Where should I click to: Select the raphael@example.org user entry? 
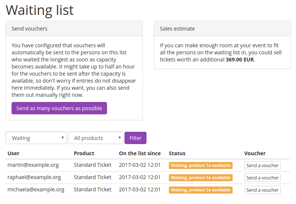pyautogui.click(x=34, y=177)
